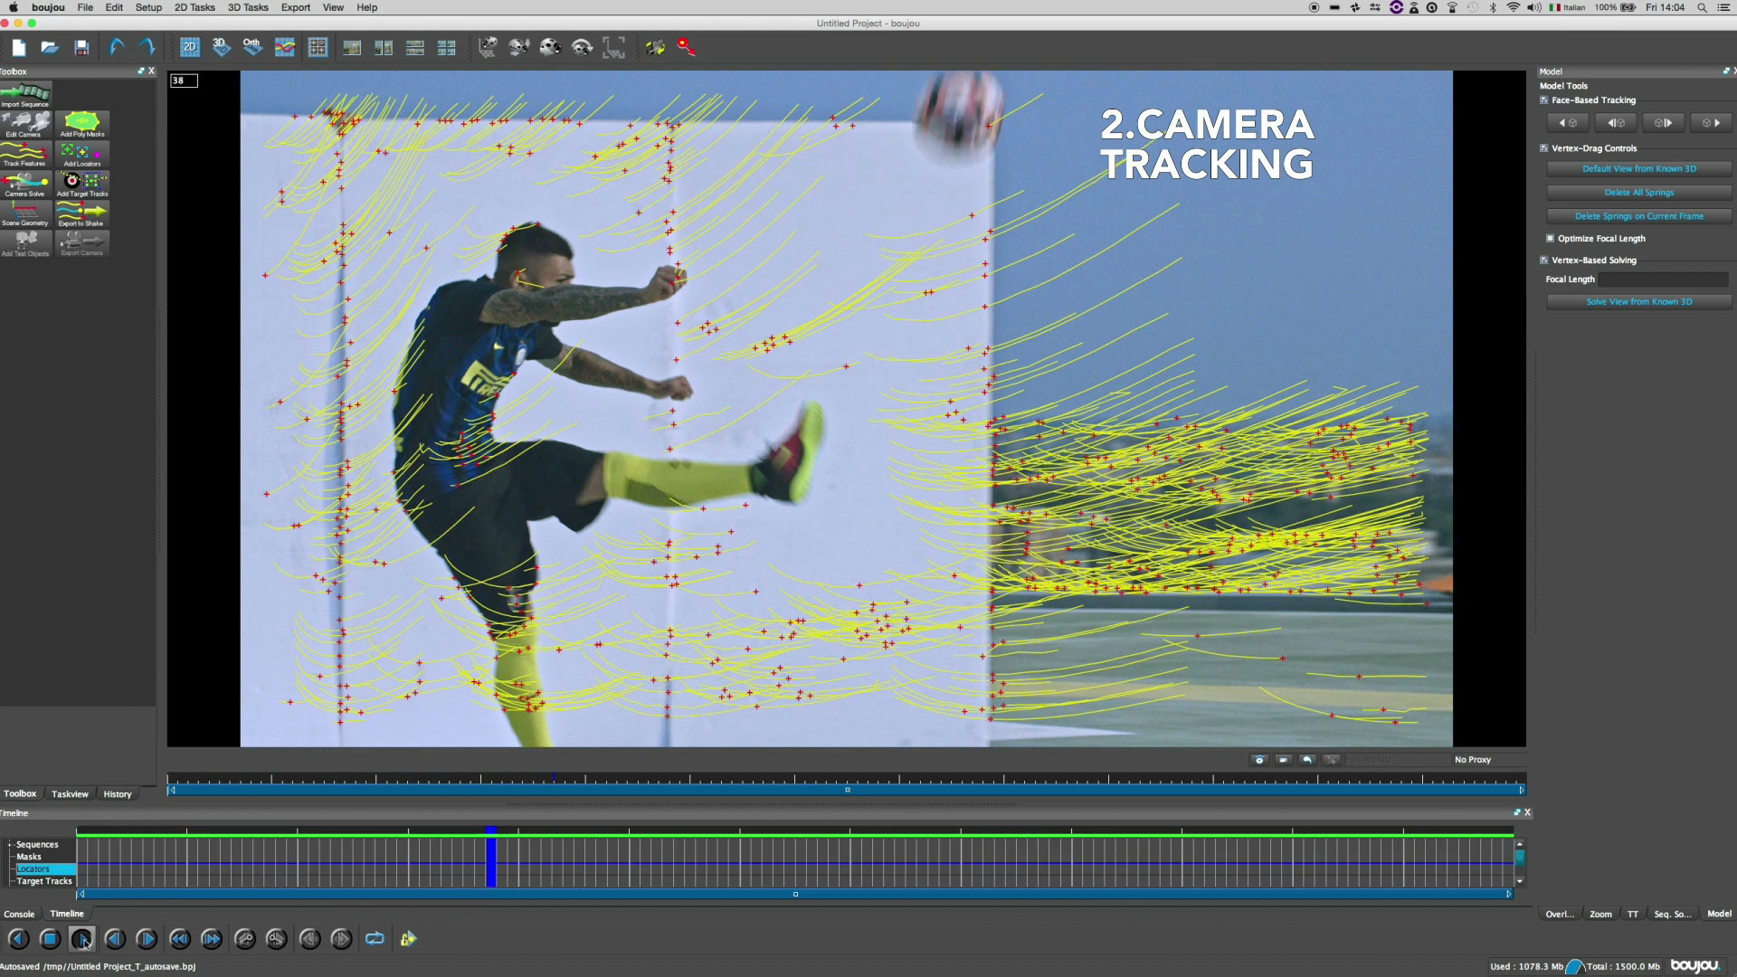Open the 3D Tasks menu

(x=248, y=7)
